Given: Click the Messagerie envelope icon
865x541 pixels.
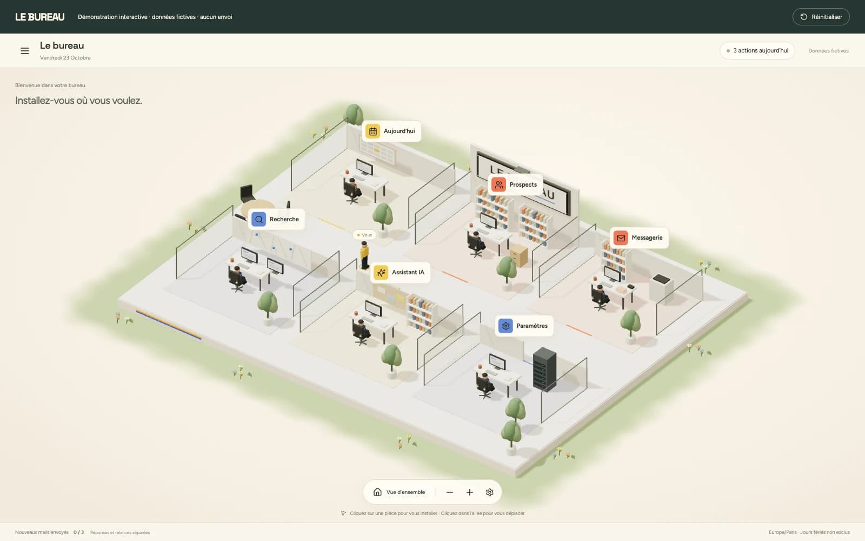Looking at the screenshot, I should point(621,237).
